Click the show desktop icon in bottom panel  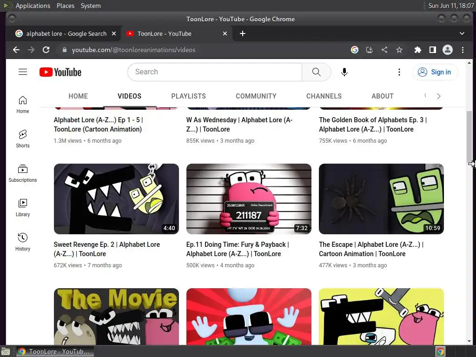(x=6, y=352)
